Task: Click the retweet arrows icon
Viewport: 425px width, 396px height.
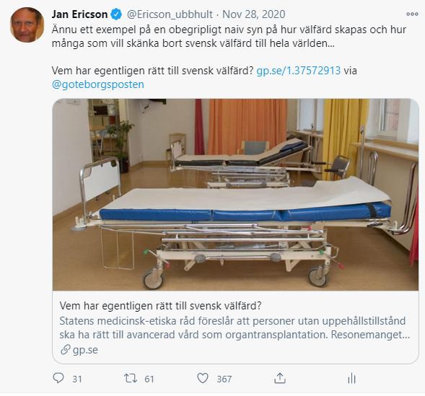Action: 131,378
